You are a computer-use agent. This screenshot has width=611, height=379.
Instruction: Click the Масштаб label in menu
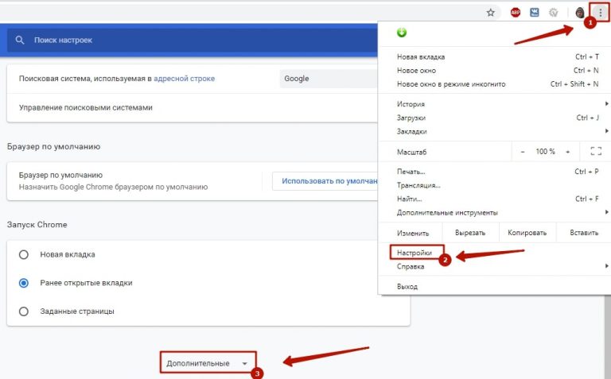click(412, 152)
